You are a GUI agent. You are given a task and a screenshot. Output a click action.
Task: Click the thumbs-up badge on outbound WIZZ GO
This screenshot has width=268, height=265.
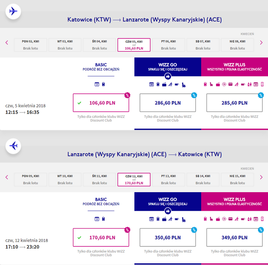(x=167, y=76)
